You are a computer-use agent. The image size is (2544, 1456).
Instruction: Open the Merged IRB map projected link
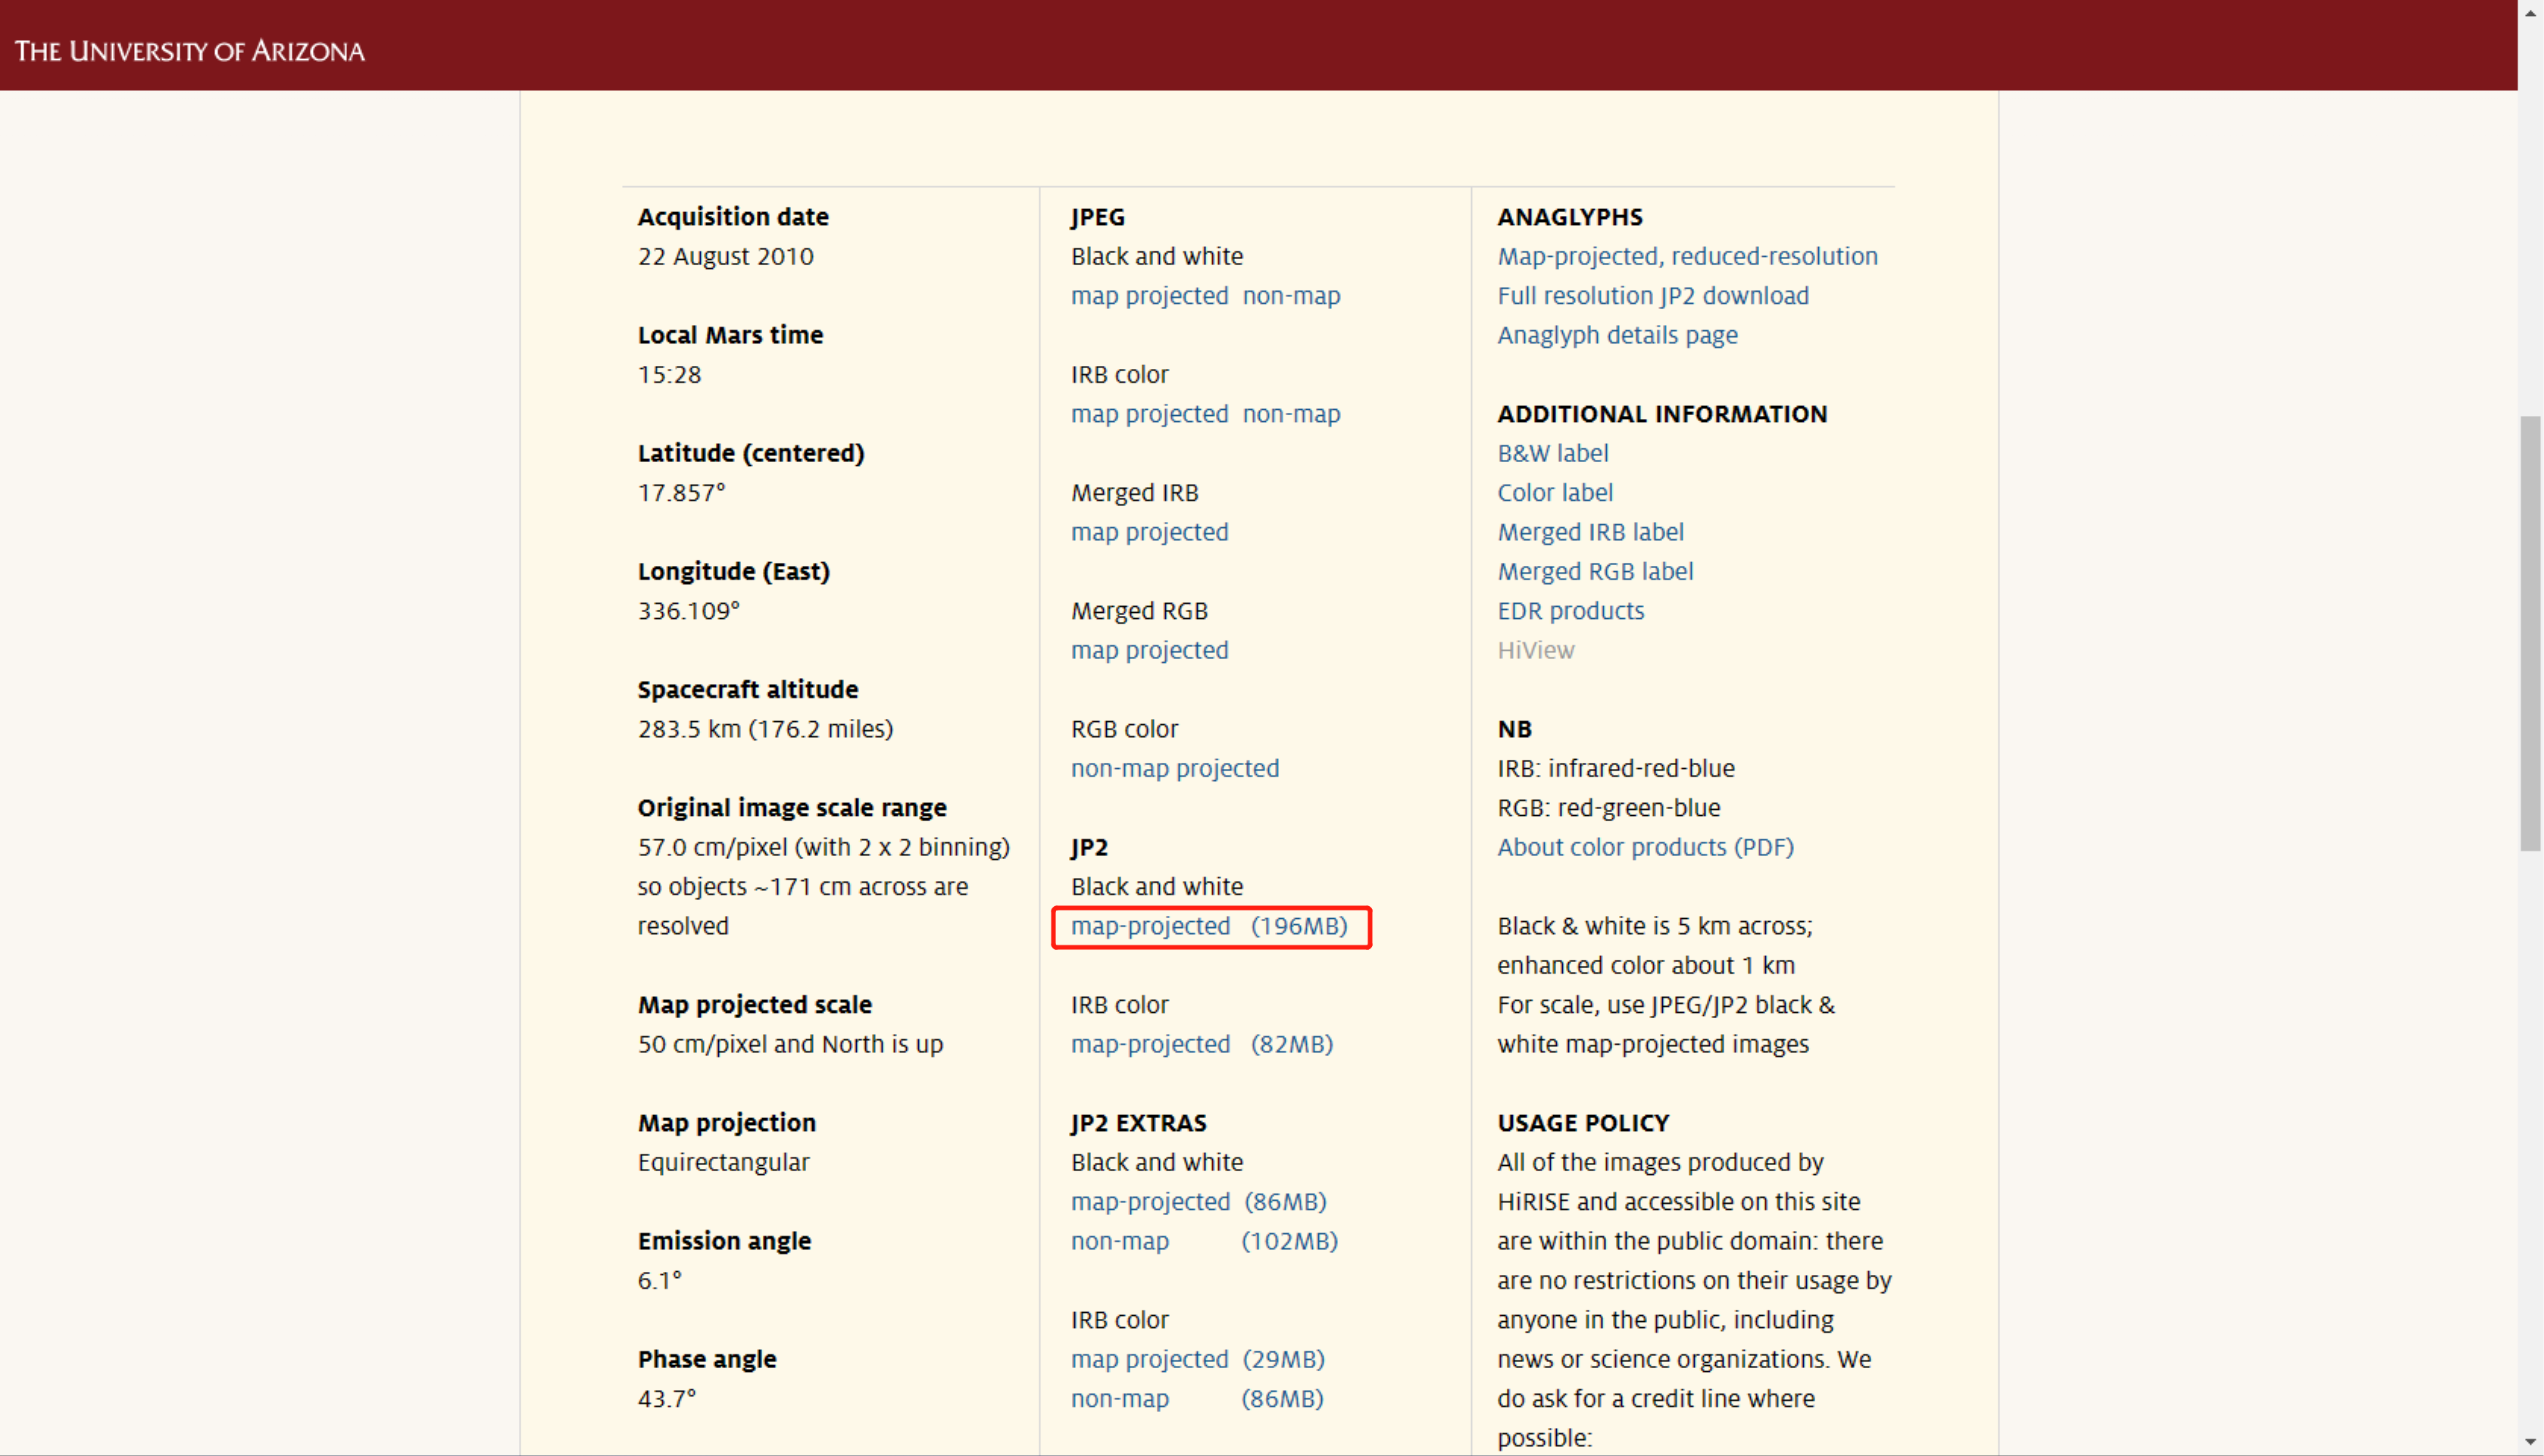point(1149,532)
